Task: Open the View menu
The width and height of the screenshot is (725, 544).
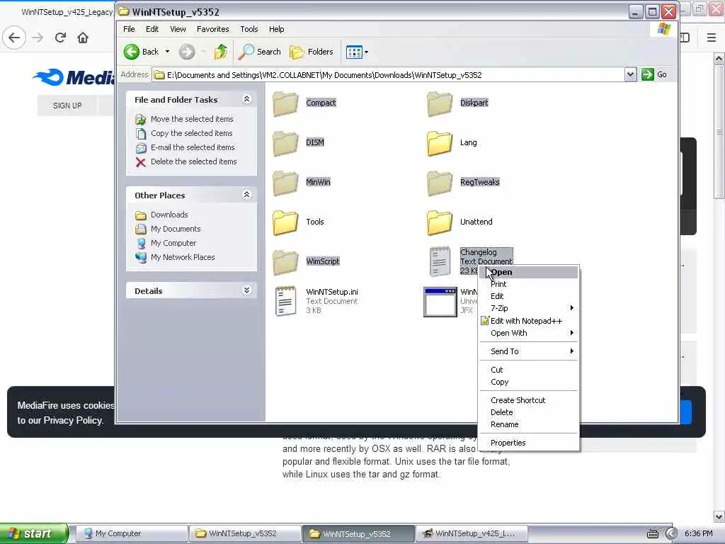Action: [x=178, y=29]
